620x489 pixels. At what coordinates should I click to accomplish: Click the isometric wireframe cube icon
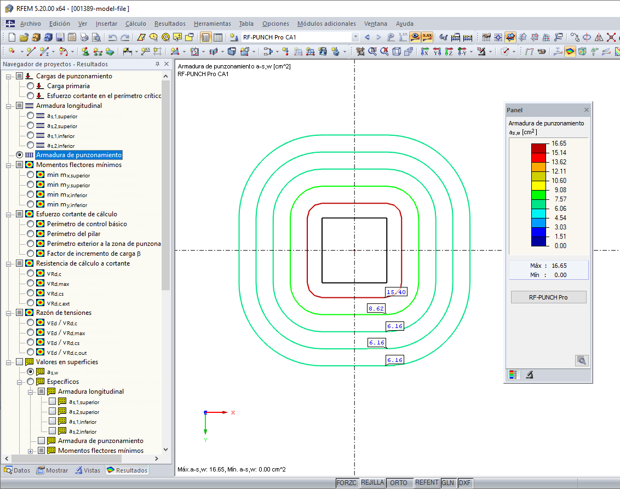pyautogui.click(x=397, y=51)
